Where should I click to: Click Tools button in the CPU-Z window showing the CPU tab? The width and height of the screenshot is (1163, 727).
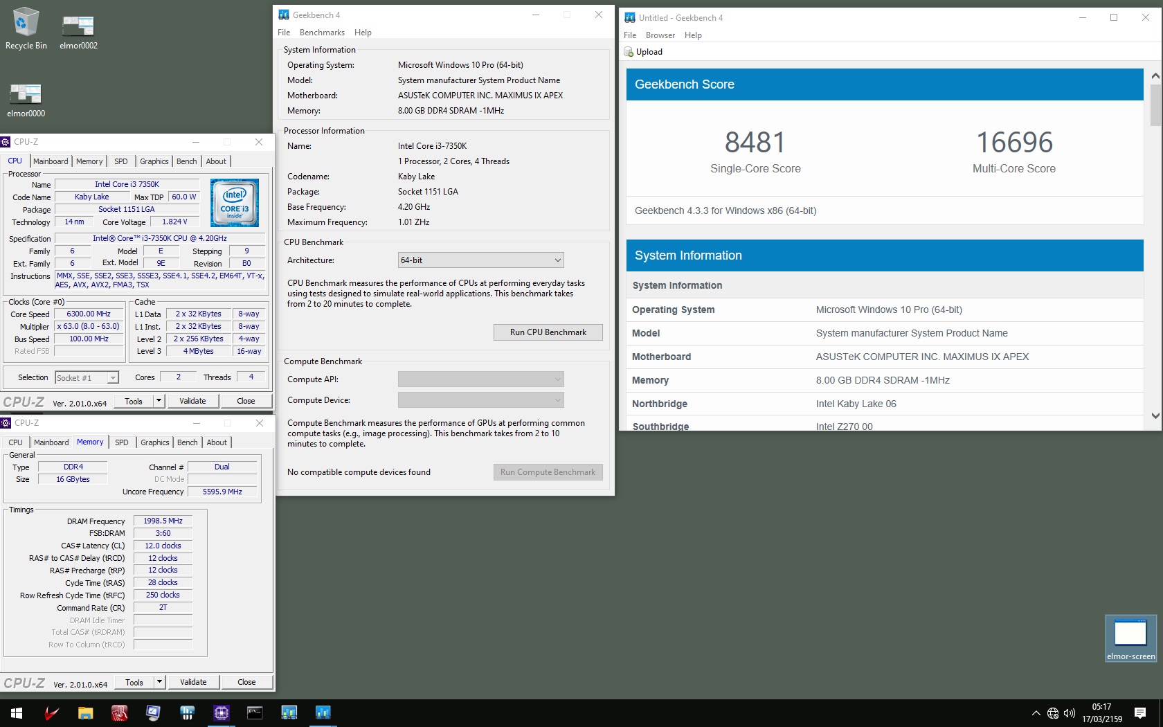coord(134,401)
